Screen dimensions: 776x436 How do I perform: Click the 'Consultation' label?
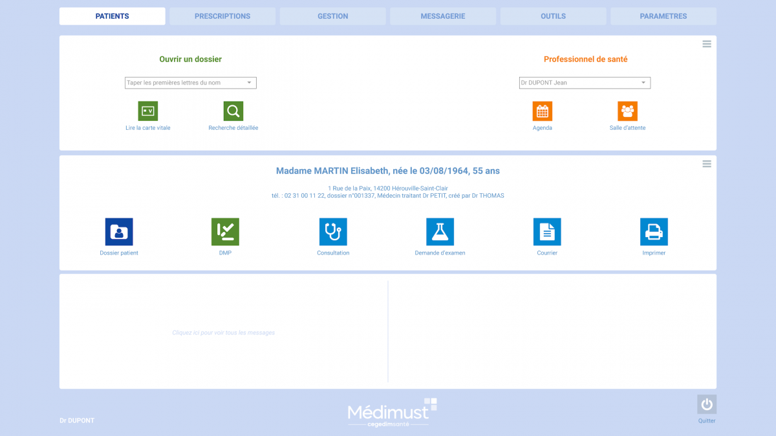pyautogui.click(x=333, y=253)
